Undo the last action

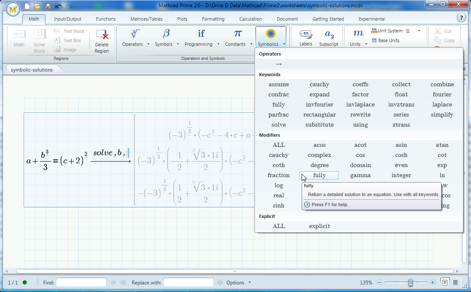click(x=59, y=6)
